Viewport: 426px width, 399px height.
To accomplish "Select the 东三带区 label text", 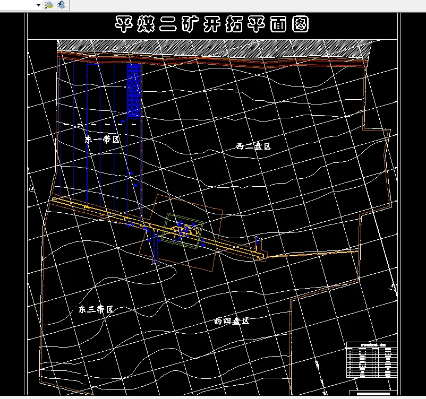I will point(96,309).
